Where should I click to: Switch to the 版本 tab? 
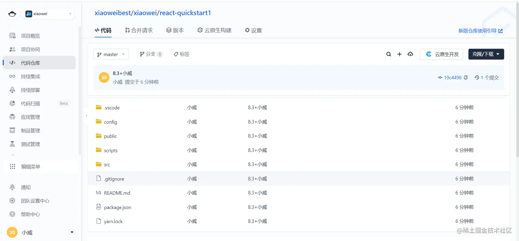[x=175, y=30]
